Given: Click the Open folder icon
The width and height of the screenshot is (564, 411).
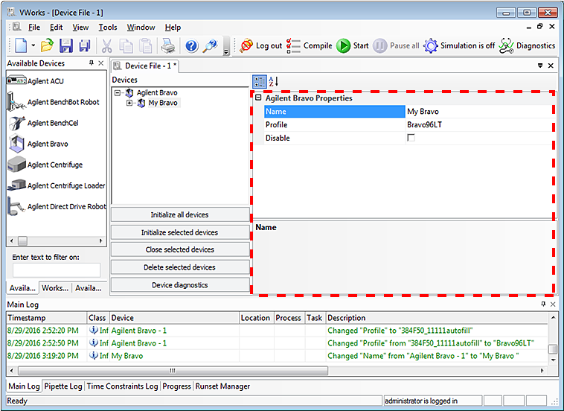Looking at the screenshot, I should pos(47,46).
